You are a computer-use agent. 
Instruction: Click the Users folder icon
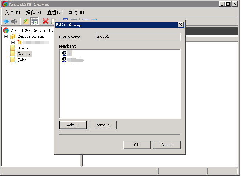[x=13, y=48]
